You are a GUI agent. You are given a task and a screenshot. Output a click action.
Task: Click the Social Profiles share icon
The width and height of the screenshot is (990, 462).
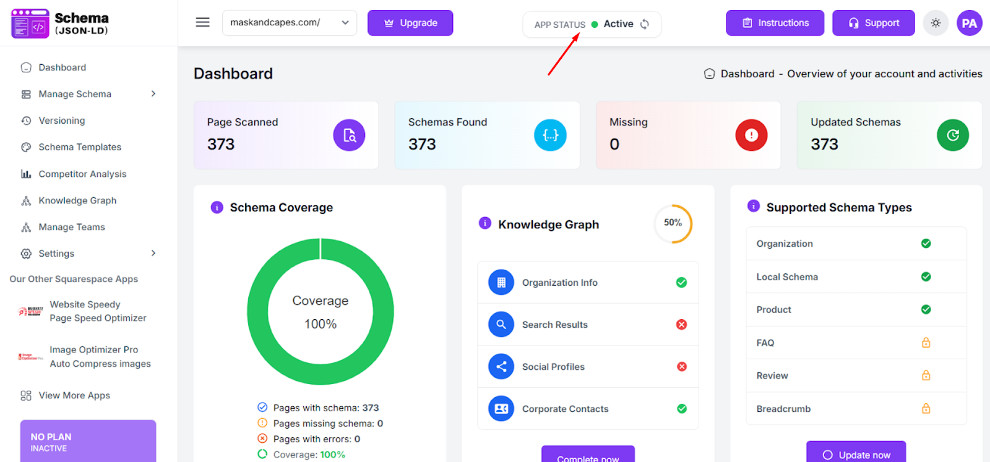tap(501, 367)
